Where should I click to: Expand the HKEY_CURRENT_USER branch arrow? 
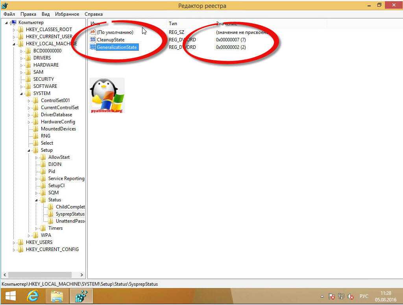coord(14,37)
